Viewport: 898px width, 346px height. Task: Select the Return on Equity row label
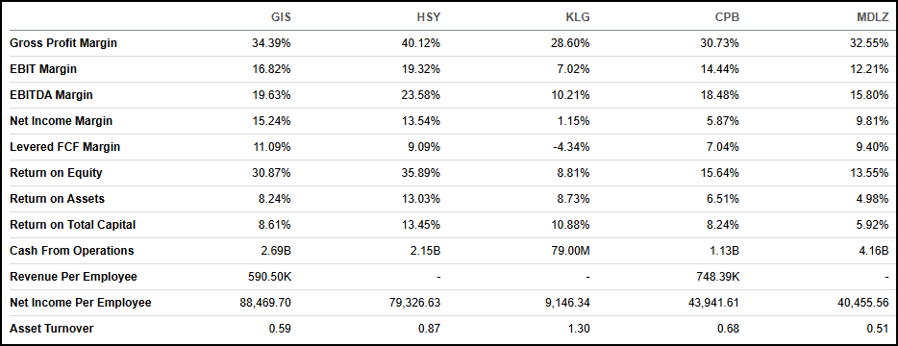coord(56,173)
